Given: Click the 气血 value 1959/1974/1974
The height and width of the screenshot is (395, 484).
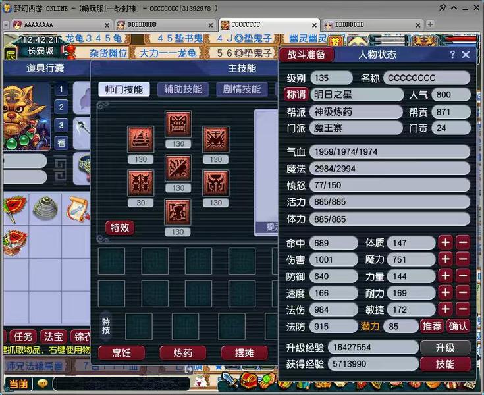Looking at the screenshot, I should coord(390,152).
